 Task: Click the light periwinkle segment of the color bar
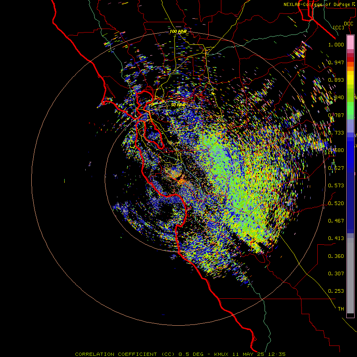(350, 126)
